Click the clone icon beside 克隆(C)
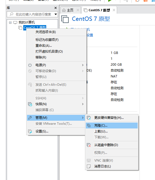 click(x=89, y=126)
